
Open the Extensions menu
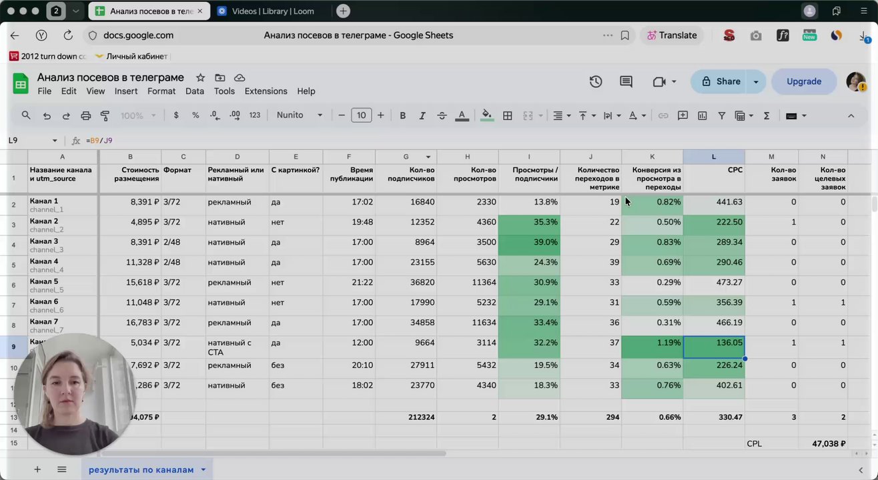(266, 91)
